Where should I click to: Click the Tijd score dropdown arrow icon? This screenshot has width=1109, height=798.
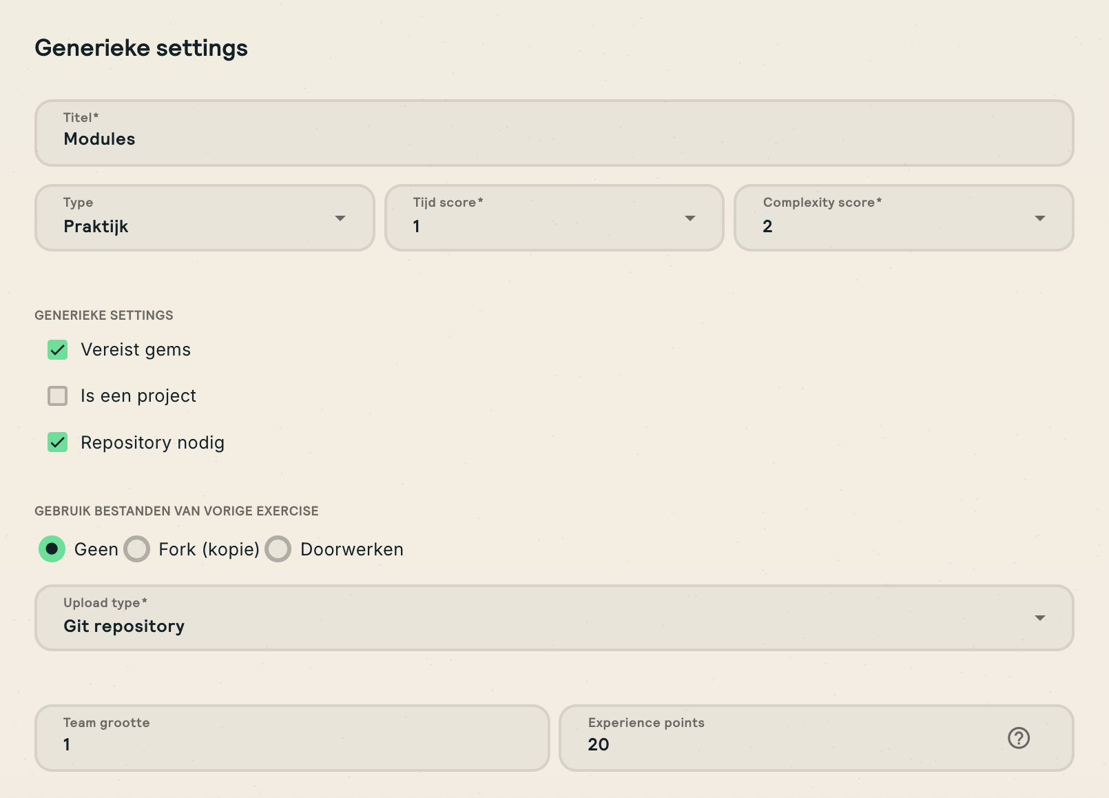(690, 218)
